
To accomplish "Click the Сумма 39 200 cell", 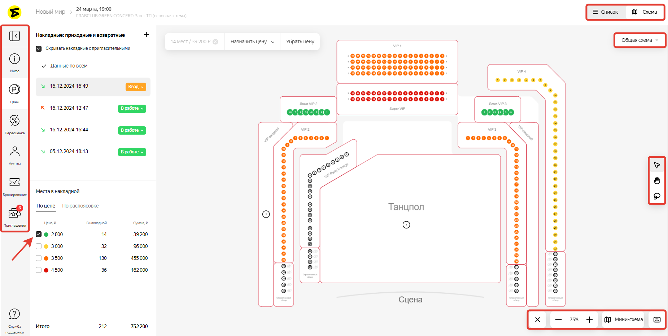I will click(x=140, y=234).
